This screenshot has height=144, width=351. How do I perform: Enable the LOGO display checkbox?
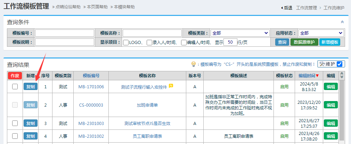[x=126, y=43]
